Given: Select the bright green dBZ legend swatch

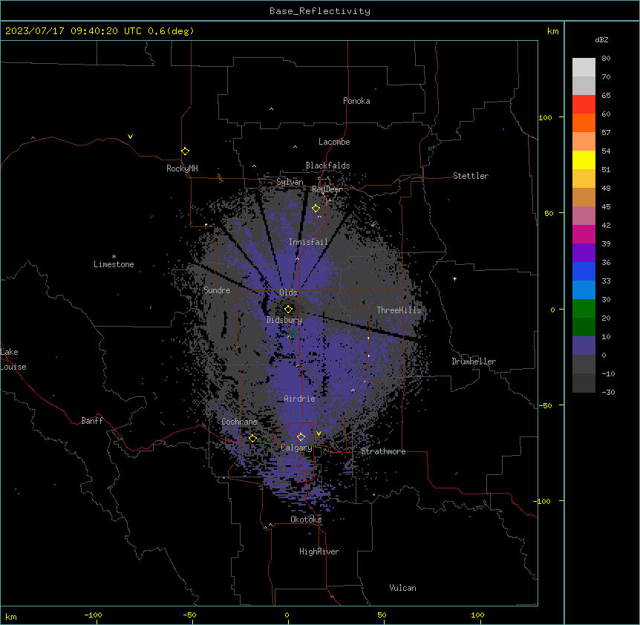Looking at the screenshot, I should coord(584,309).
